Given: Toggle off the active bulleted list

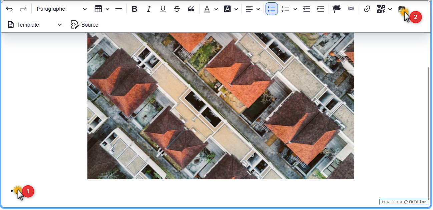Looking at the screenshot, I should 272,9.
